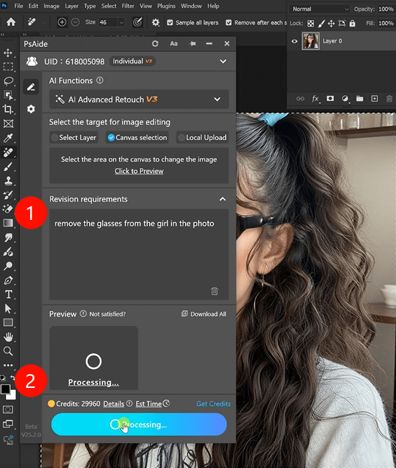Click the blue Processing button

pyautogui.click(x=139, y=425)
